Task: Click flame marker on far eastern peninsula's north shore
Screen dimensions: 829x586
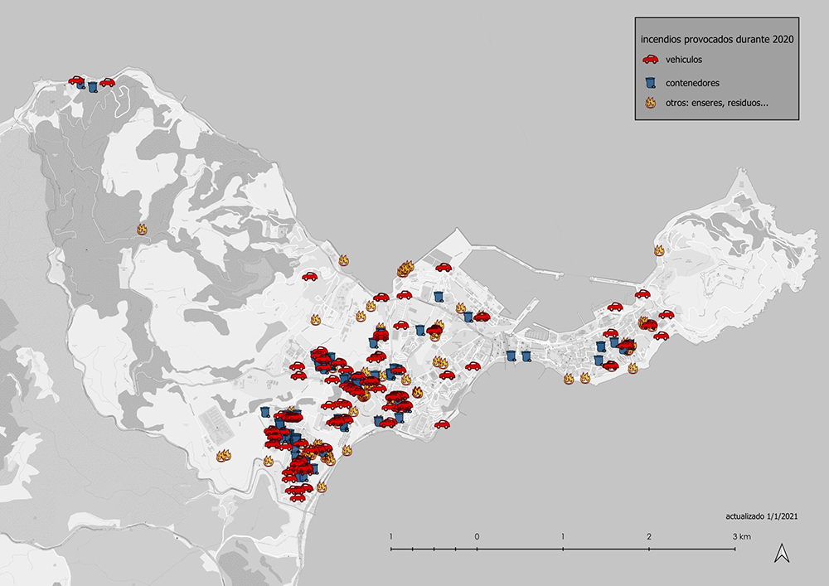Action: click(x=659, y=250)
